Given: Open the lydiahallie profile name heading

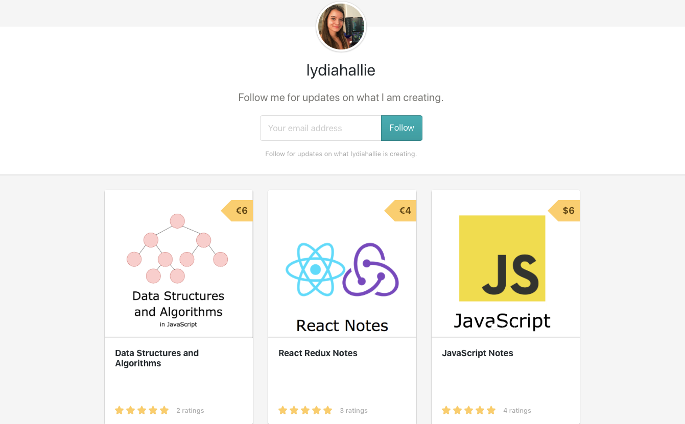Looking at the screenshot, I should (x=341, y=70).
